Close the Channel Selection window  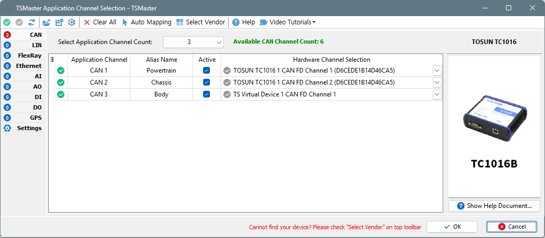click(x=532, y=8)
